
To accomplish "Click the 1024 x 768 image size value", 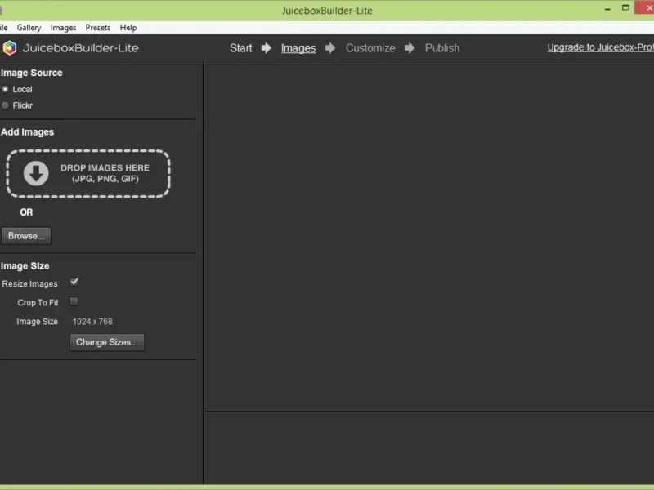I will [92, 322].
